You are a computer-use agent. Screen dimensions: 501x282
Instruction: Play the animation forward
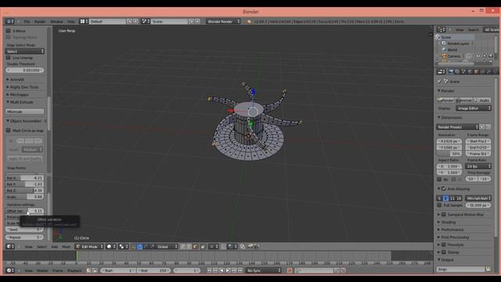228,270
